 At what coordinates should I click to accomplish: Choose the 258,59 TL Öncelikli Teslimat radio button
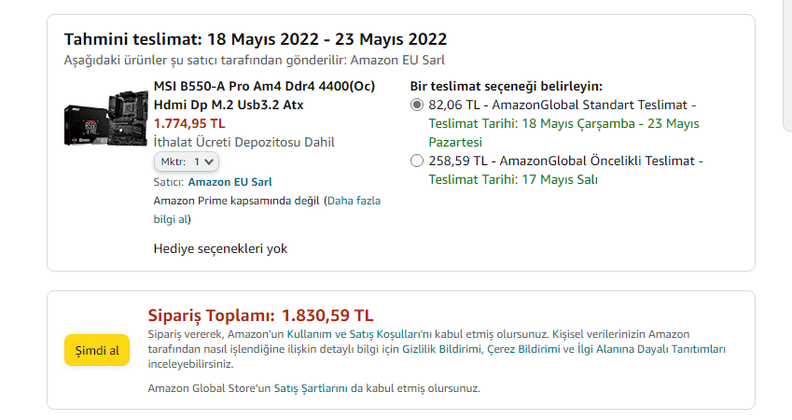pyautogui.click(x=416, y=161)
